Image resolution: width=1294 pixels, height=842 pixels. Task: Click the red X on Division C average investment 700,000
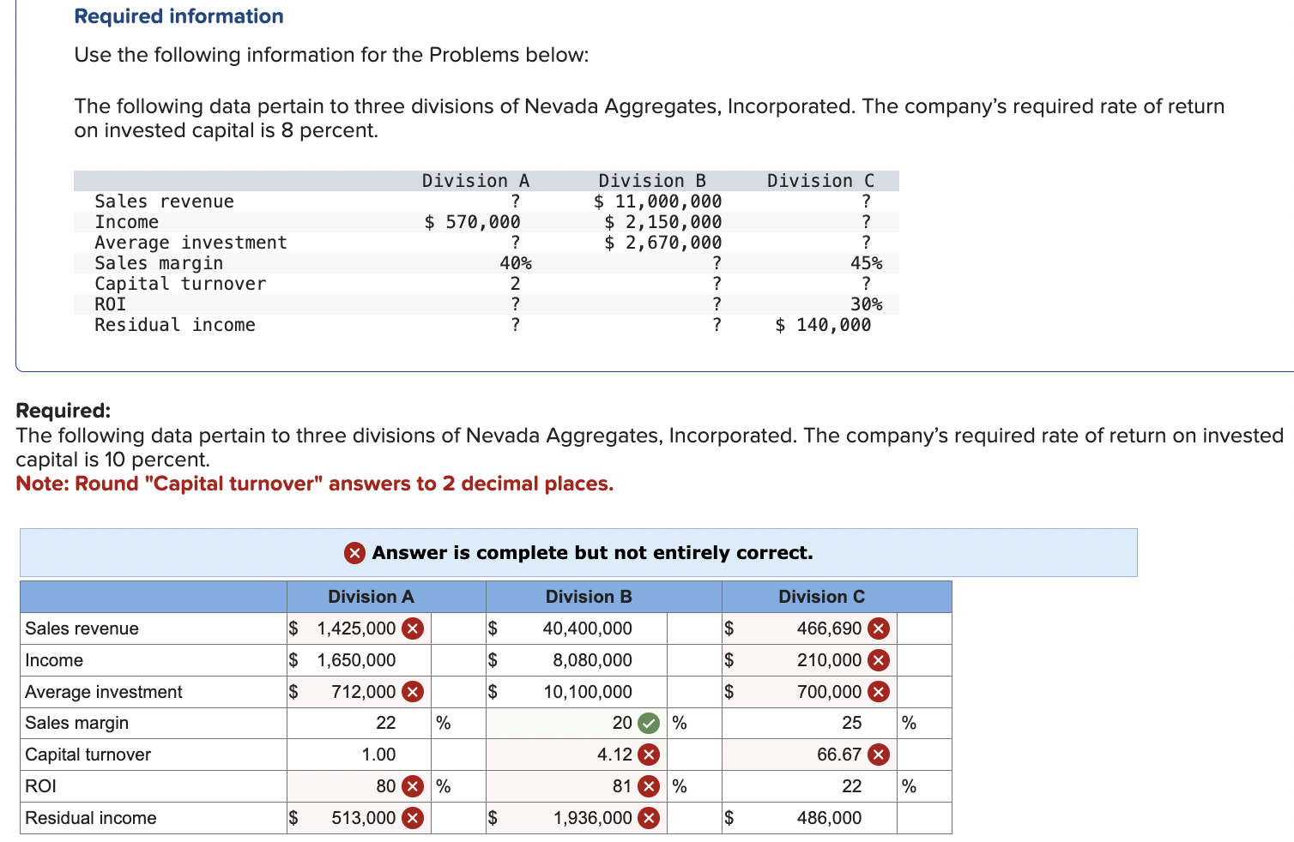[x=877, y=692]
